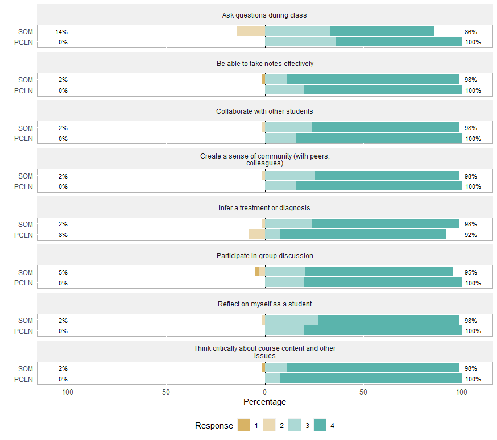Click the 14% label in Ask questions panel
The image size is (497, 440).
coord(61,32)
